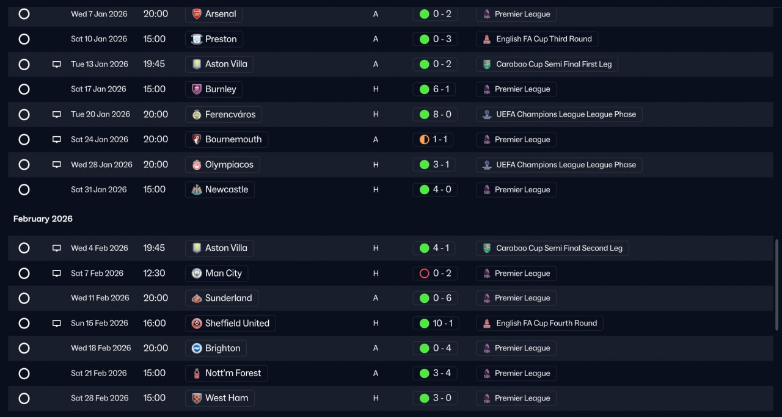Click the Carabao Cup trophy icon for First Leg
The width and height of the screenshot is (782, 417).
(x=486, y=64)
